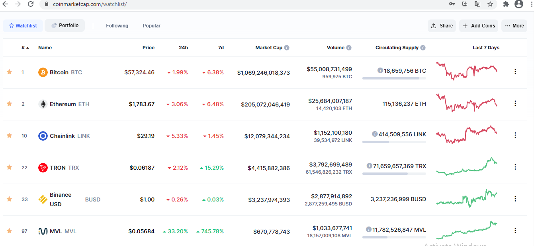Open the three-dot menu for Bitcoin

(x=515, y=72)
